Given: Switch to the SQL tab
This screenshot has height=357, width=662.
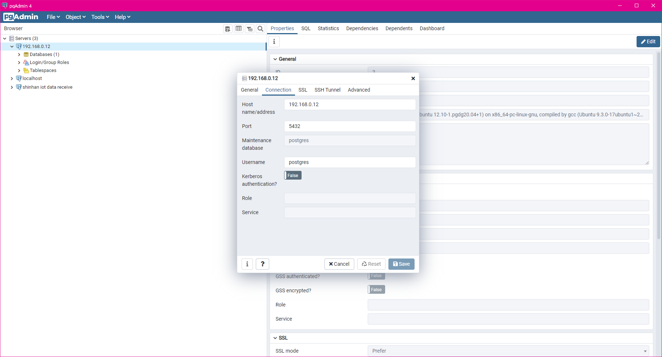Looking at the screenshot, I should 306,28.
